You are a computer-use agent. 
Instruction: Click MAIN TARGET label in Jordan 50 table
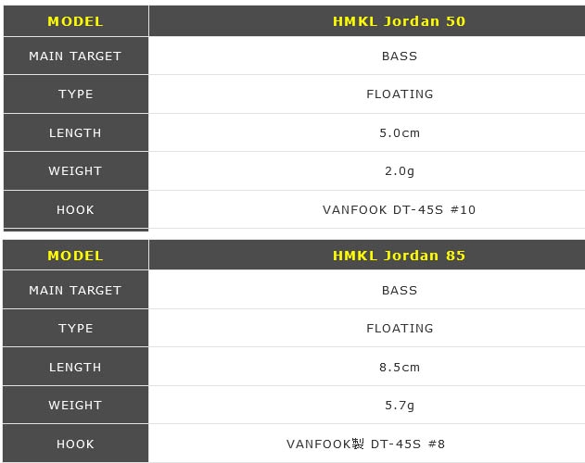pyautogui.click(x=75, y=56)
